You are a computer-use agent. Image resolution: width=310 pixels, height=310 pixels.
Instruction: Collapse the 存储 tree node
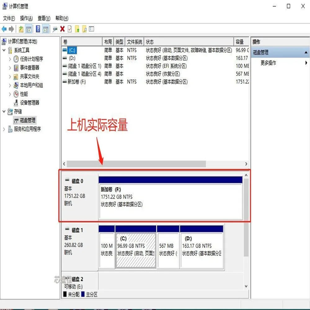[4, 112]
